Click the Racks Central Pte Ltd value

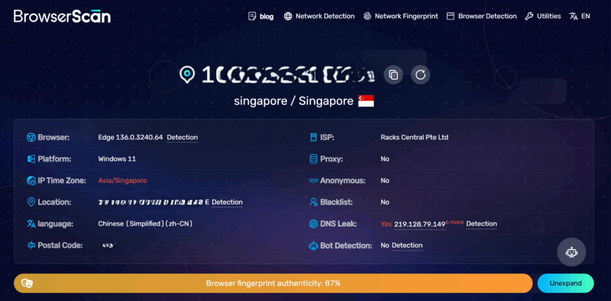[415, 138]
